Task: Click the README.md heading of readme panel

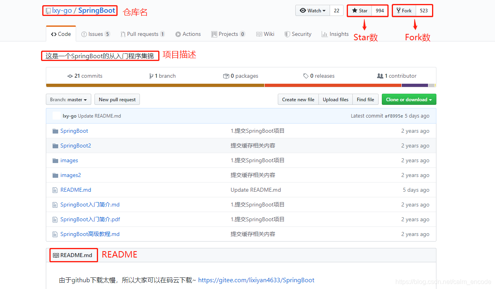Action: coord(76,255)
